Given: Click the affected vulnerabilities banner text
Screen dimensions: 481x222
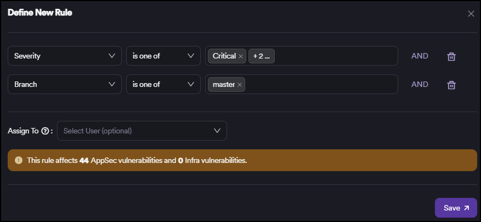Looking at the screenshot, I should pos(137,161).
